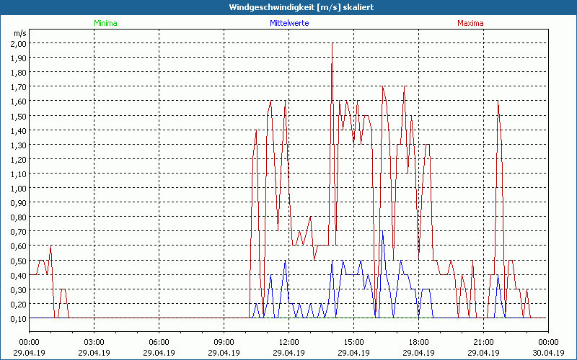577x360 pixels.
Task: Click the 1,70 y-axis label
Action: point(19,87)
